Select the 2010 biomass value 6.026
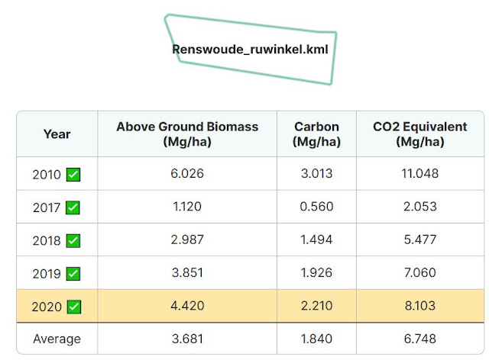This screenshot has width=489, height=360. (x=187, y=173)
